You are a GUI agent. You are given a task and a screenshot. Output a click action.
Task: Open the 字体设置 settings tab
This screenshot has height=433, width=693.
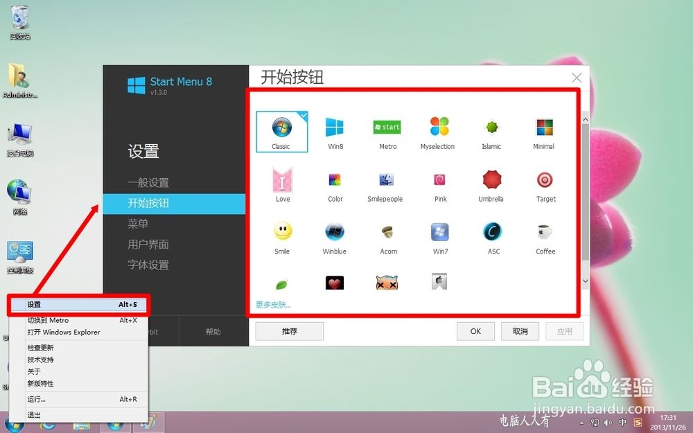(148, 265)
